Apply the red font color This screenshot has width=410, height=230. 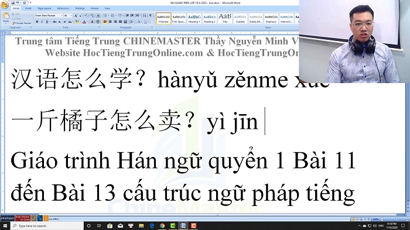point(84,22)
